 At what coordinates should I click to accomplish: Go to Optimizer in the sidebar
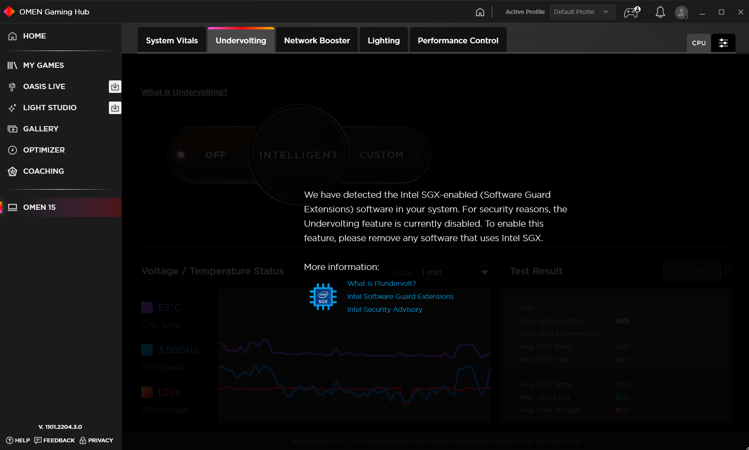(44, 150)
